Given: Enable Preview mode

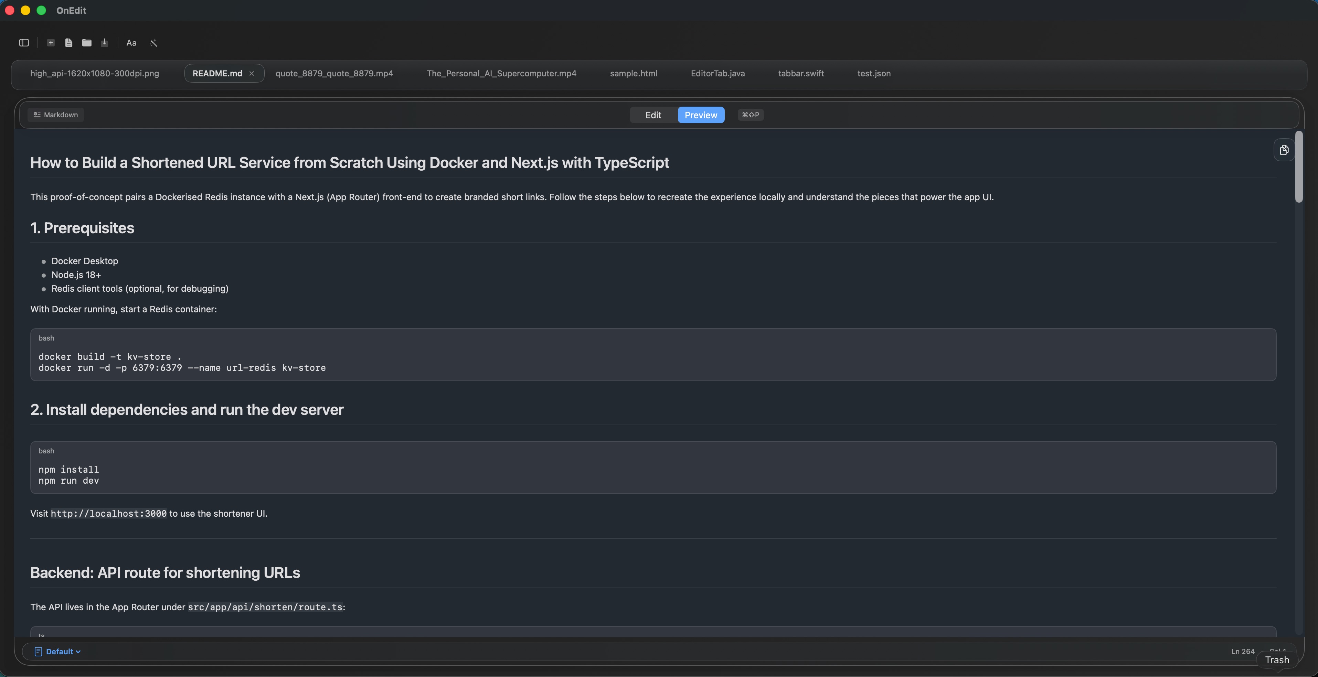Looking at the screenshot, I should click(x=700, y=115).
